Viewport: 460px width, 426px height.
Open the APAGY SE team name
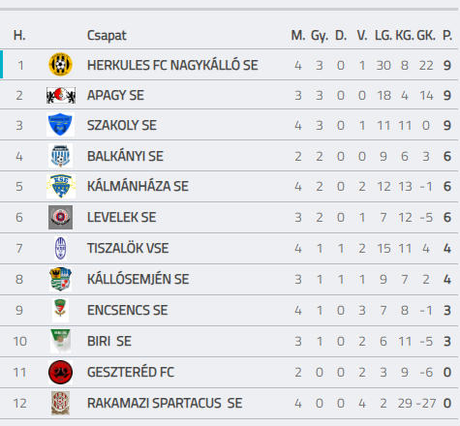point(115,95)
